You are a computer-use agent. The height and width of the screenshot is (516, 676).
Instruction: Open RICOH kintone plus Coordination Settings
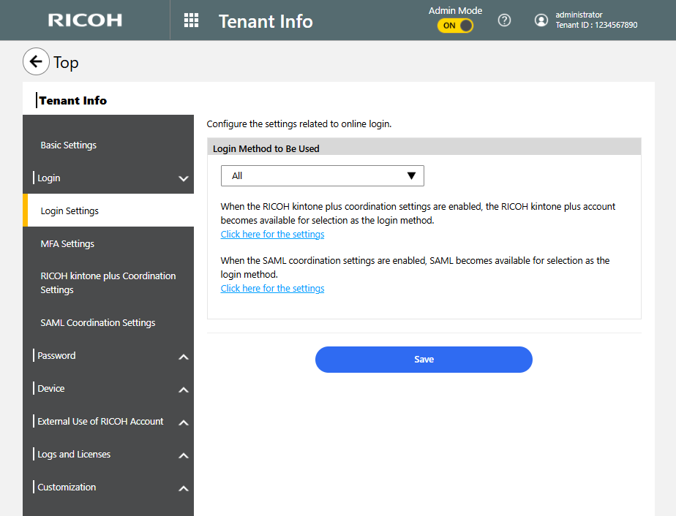(x=108, y=283)
